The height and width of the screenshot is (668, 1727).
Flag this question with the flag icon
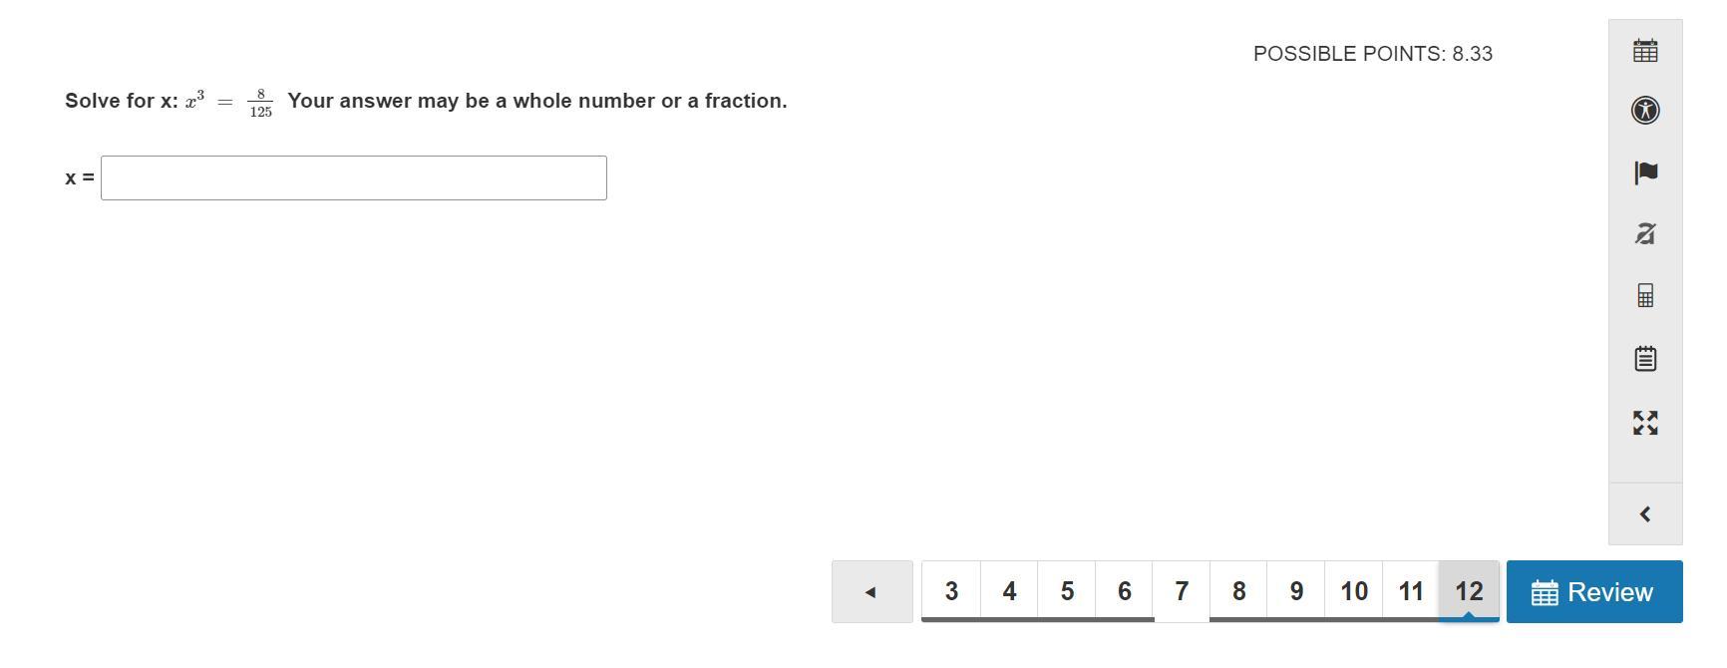(x=1645, y=172)
